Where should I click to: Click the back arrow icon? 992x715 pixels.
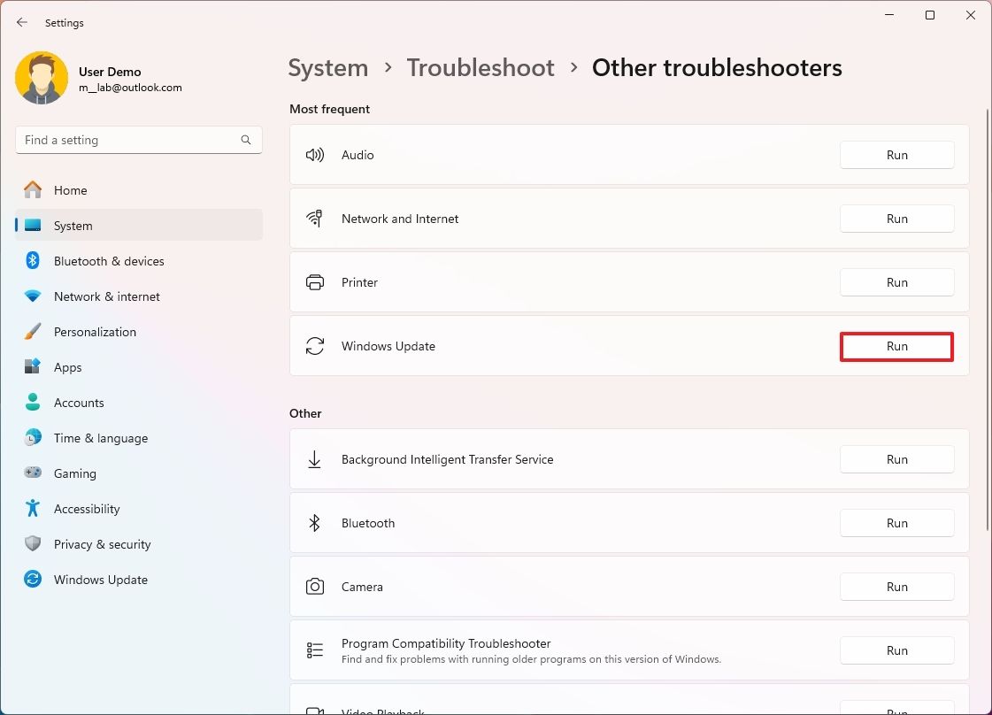[x=22, y=23]
